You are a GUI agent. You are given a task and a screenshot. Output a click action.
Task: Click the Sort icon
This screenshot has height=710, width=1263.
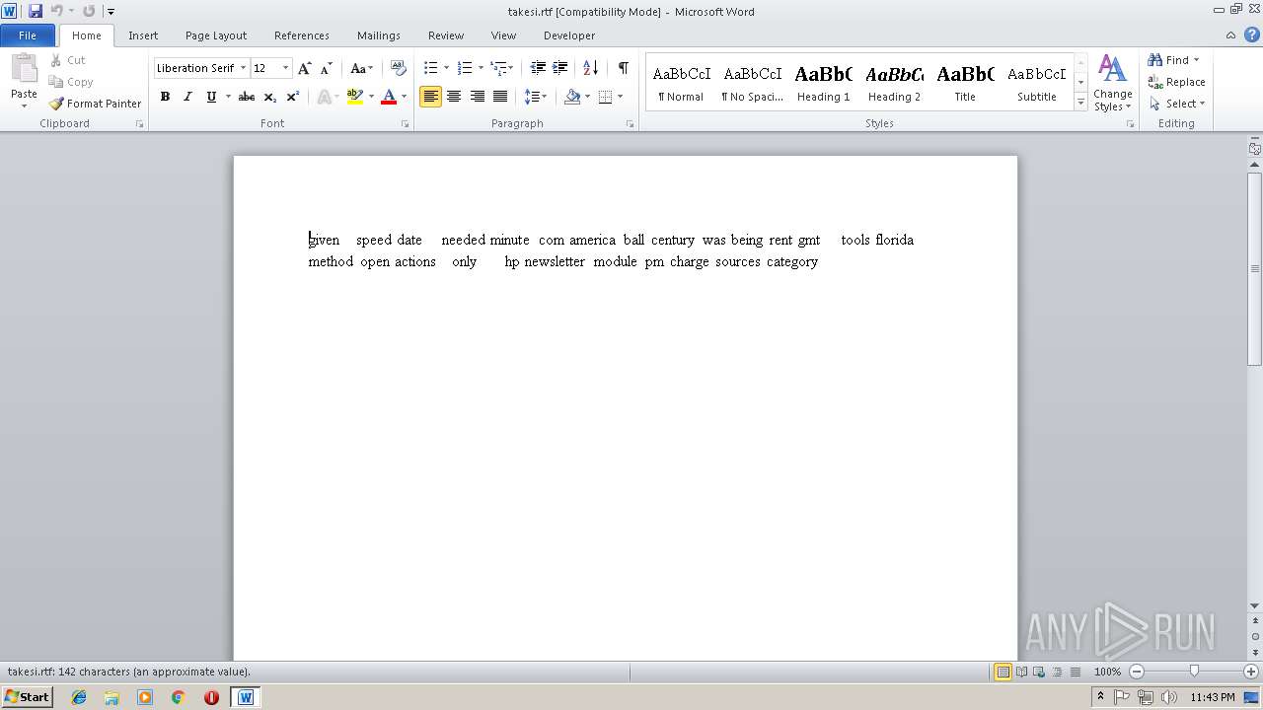[590, 68]
